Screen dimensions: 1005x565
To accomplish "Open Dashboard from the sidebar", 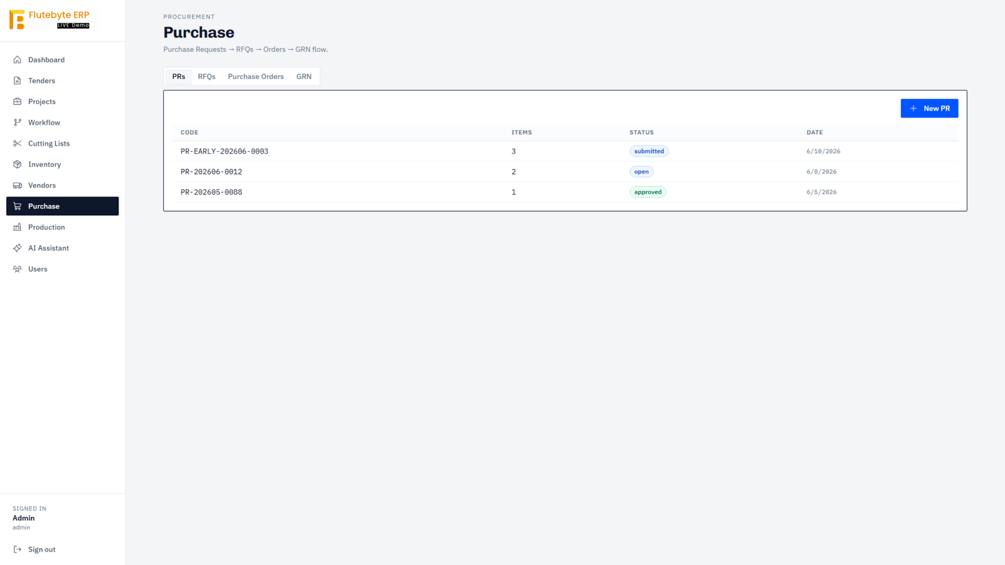I will [x=62, y=60].
